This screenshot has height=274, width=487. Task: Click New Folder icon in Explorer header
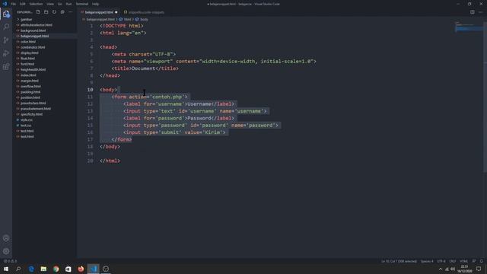pos(46,12)
